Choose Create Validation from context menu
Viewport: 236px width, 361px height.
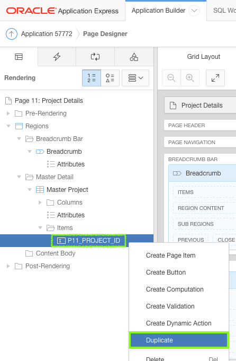coord(179,306)
